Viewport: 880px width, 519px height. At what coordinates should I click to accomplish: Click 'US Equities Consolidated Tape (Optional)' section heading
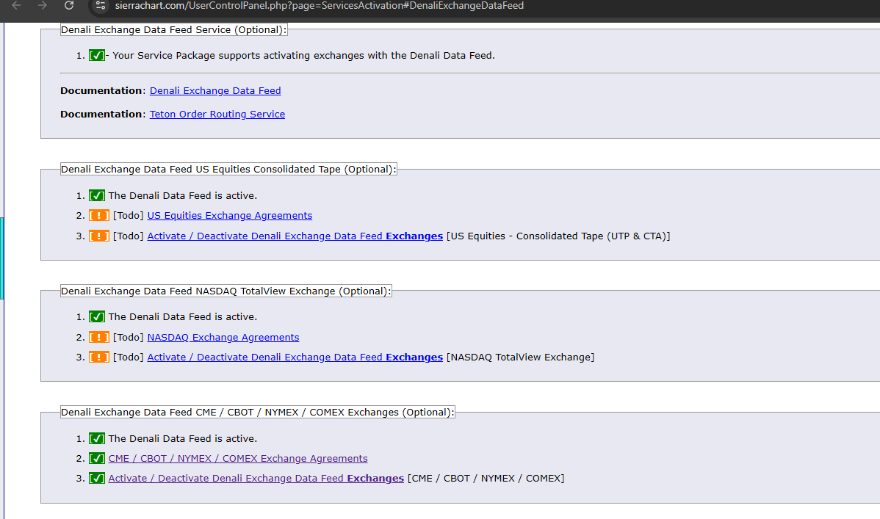228,170
